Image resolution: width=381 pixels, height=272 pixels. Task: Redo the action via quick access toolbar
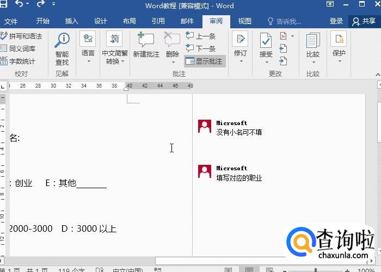pyautogui.click(x=40, y=4)
